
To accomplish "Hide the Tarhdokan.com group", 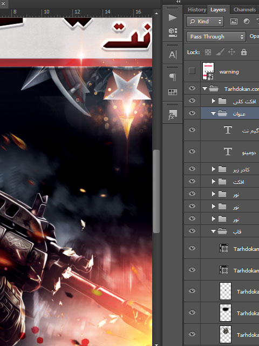I will pyautogui.click(x=192, y=88).
